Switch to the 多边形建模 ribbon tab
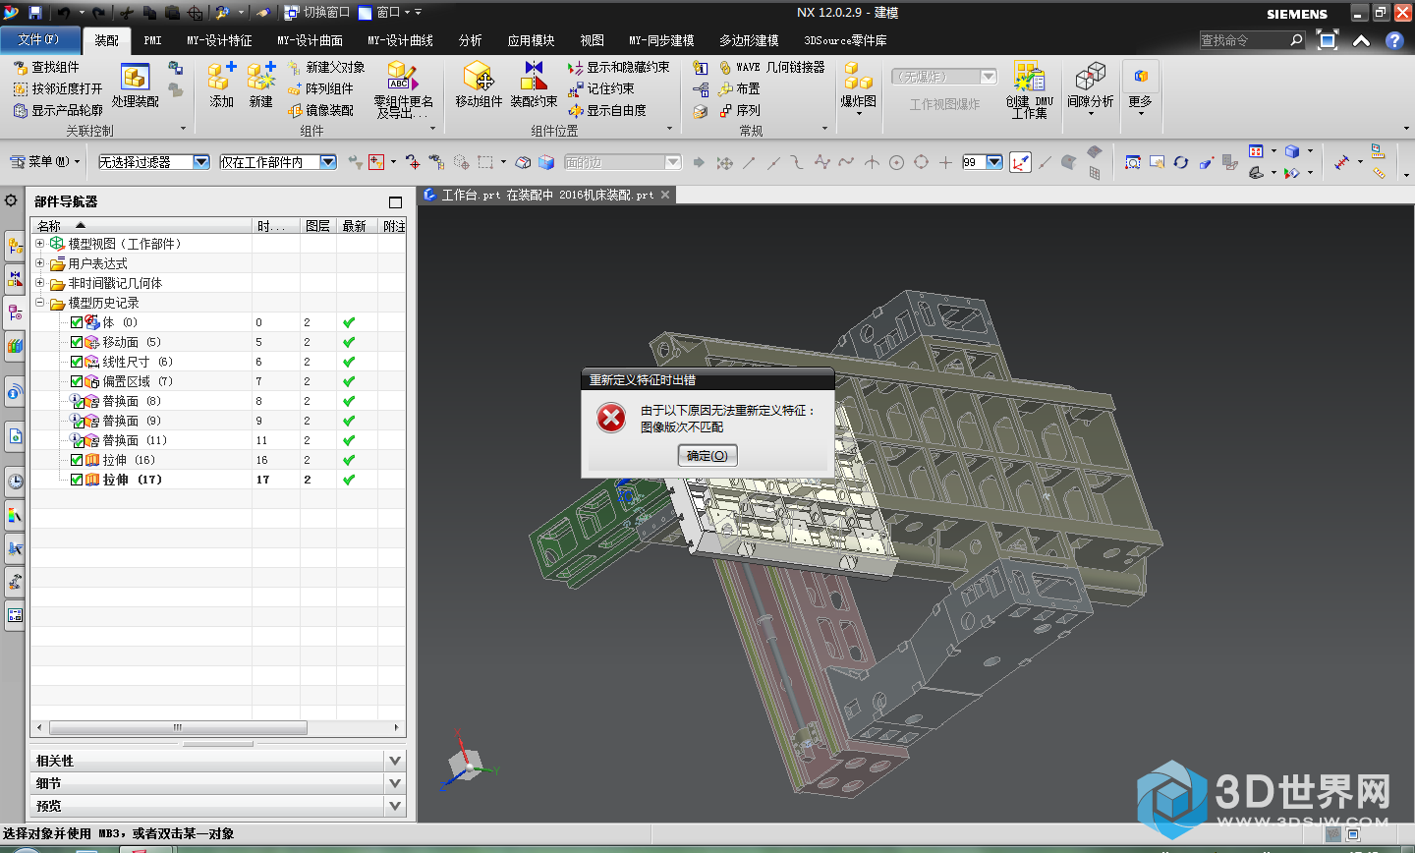Image resolution: width=1415 pixels, height=853 pixels. (x=749, y=40)
